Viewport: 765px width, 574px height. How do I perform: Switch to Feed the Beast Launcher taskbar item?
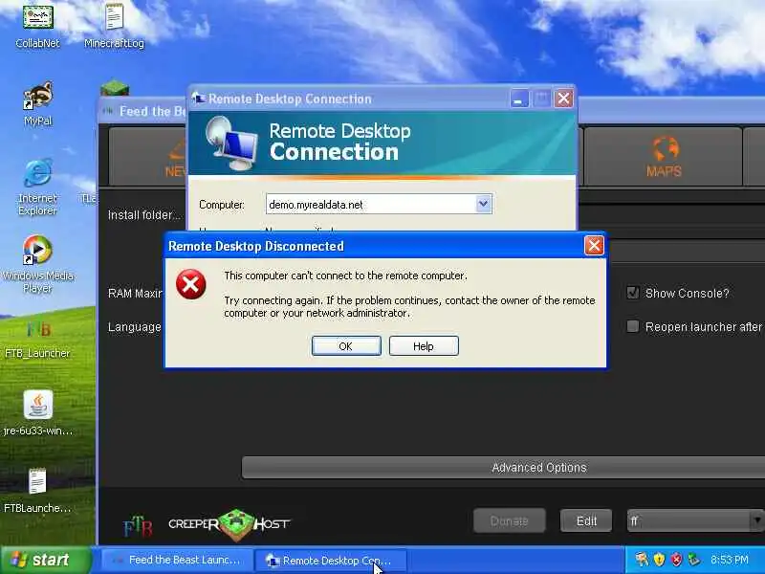pyautogui.click(x=177, y=560)
